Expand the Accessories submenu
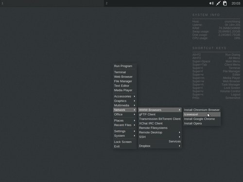The width and height of the screenshot is (243, 182). click(124, 96)
